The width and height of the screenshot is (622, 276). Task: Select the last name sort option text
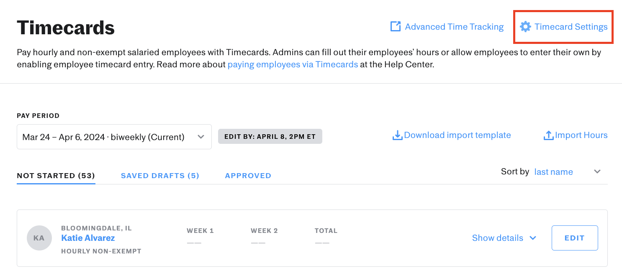point(554,172)
